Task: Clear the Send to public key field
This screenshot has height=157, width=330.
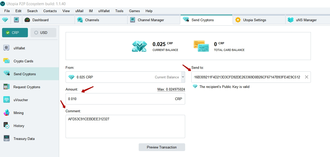Action: [307, 77]
